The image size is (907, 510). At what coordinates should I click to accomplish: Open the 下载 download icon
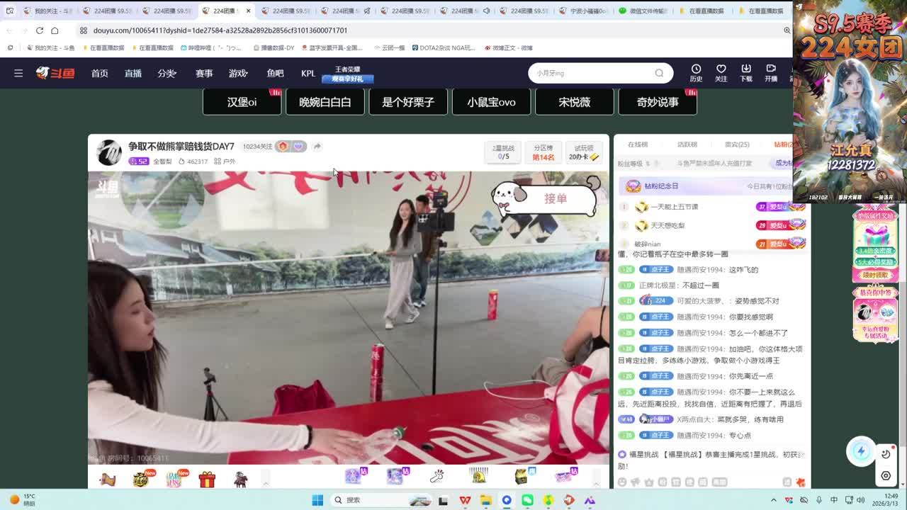click(745, 72)
